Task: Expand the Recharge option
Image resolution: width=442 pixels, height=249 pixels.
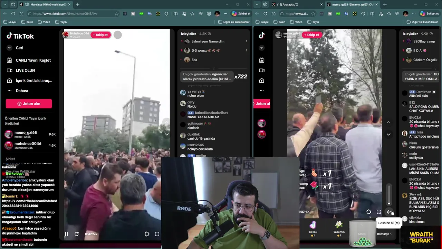Action: tap(384, 234)
